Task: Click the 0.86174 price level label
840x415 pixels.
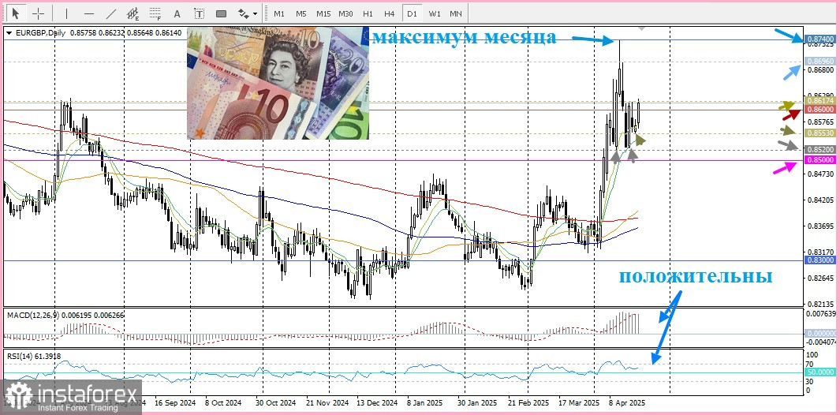Action: [819, 101]
